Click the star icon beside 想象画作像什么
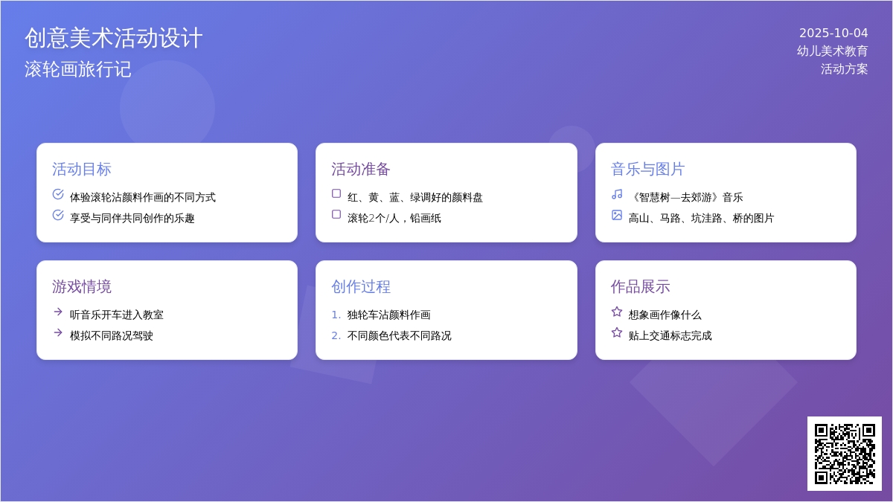The width and height of the screenshot is (893, 502). tap(617, 312)
